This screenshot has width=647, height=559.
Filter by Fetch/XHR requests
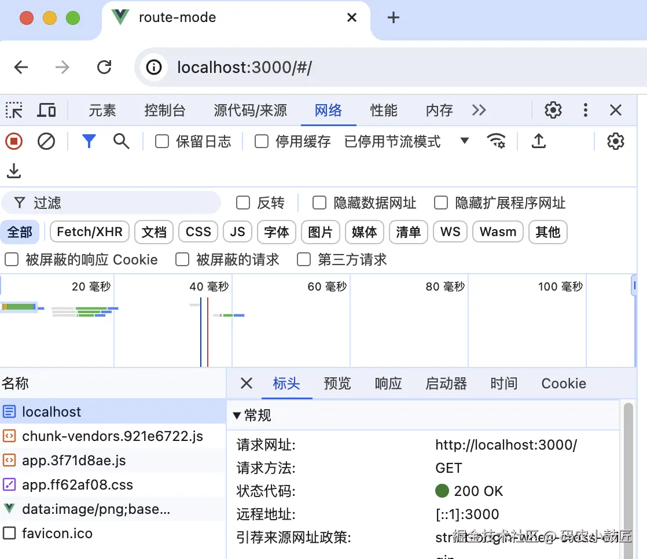point(90,232)
